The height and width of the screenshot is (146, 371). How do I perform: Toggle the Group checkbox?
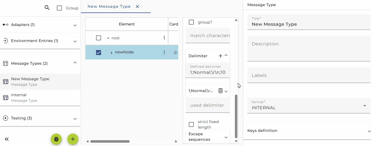(x=59, y=8)
